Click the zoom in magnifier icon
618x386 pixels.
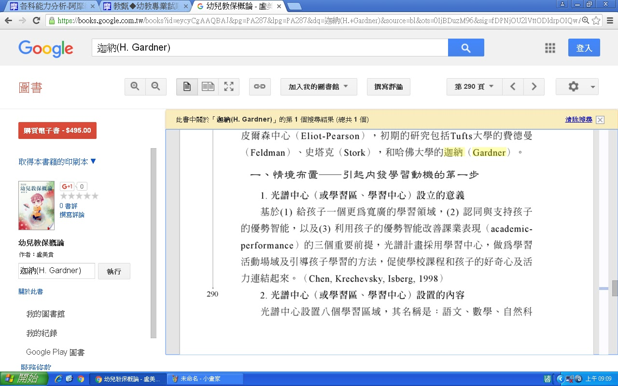point(135,87)
